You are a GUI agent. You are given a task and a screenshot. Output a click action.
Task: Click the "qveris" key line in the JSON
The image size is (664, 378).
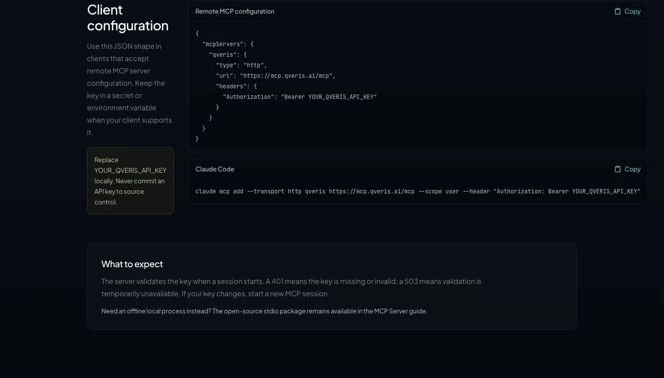click(x=228, y=55)
